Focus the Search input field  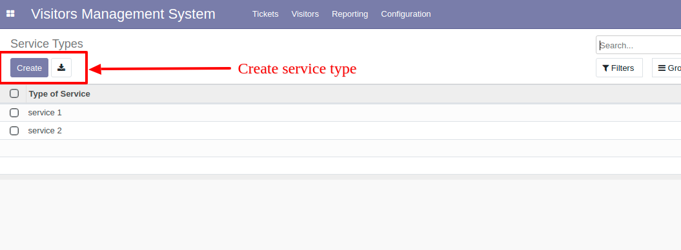click(x=639, y=45)
